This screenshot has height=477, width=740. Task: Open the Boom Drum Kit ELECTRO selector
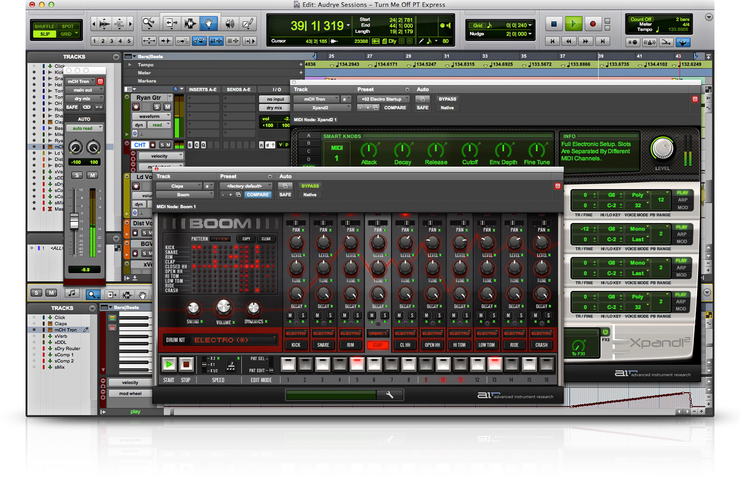(x=235, y=340)
